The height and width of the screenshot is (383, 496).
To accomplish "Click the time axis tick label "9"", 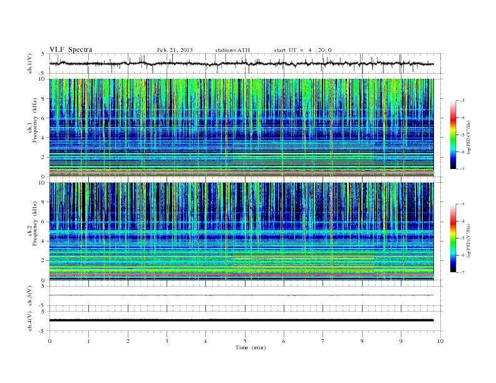I will (x=401, y=341).
